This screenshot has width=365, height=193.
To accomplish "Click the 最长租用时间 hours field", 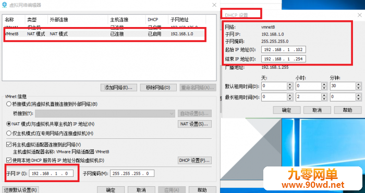I will click(x=309, y=97).
